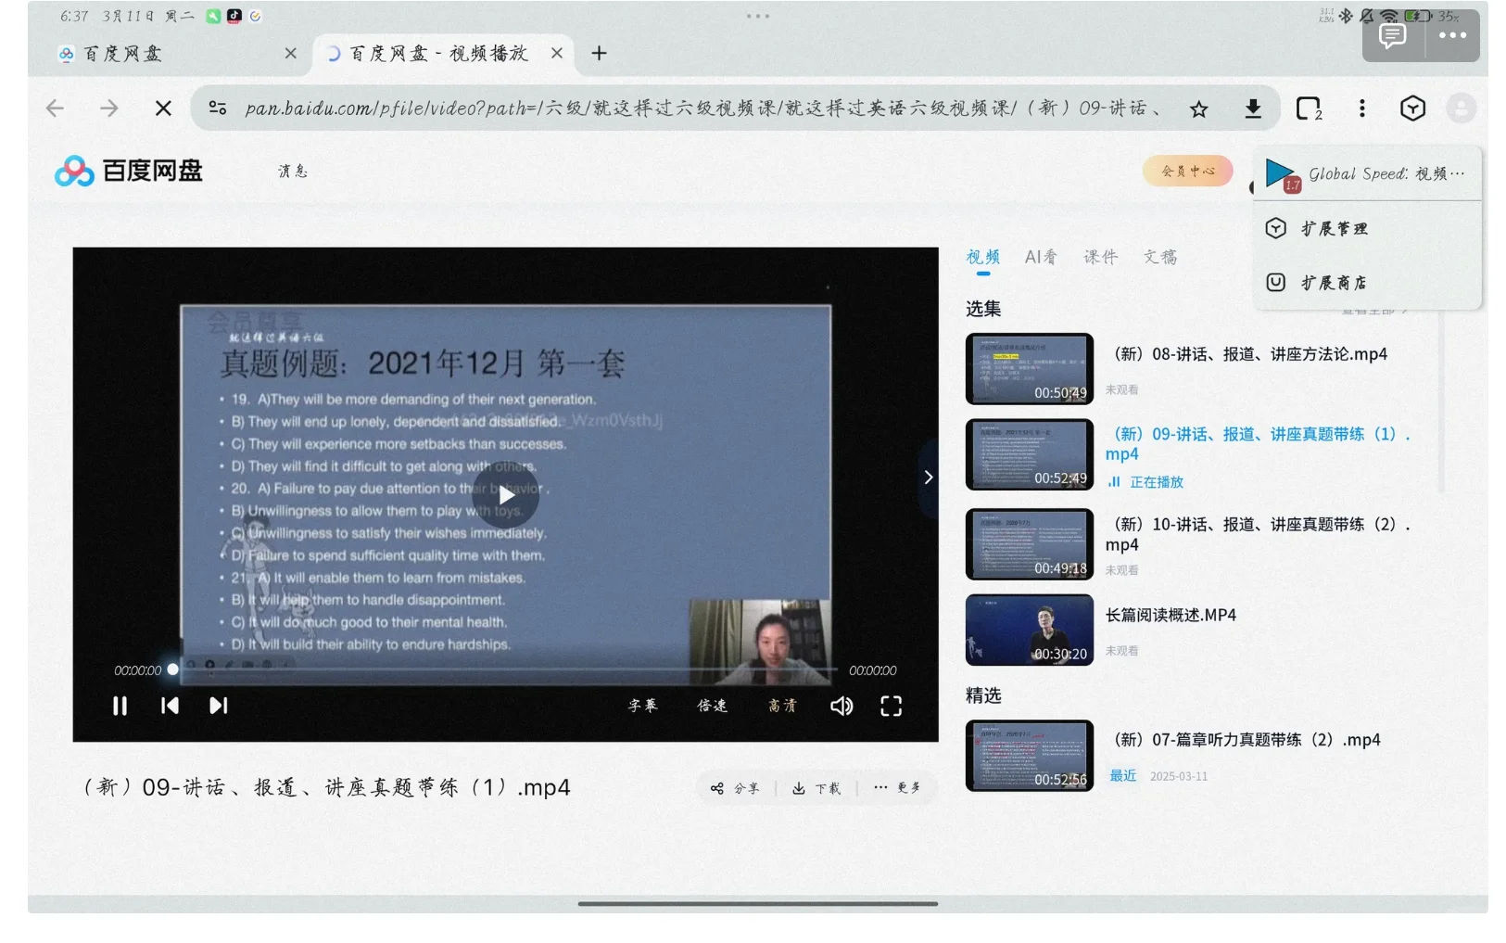Pause the currently playing video
The image size is (1506, 943).
(x=120, y=706)
